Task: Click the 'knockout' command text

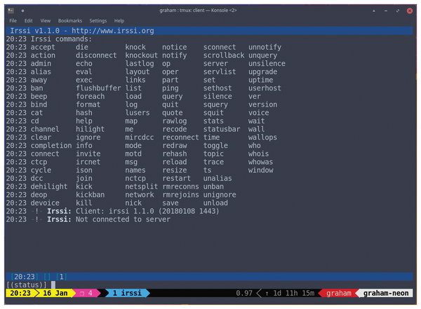Action: [x=141, y=55]
